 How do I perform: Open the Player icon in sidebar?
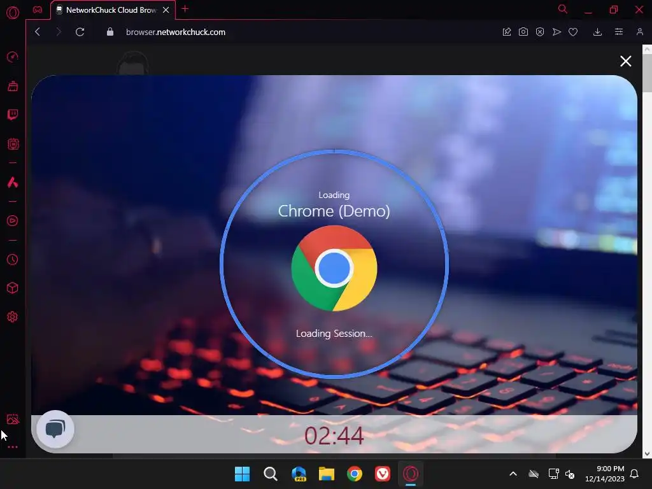[x=13, y=221]
